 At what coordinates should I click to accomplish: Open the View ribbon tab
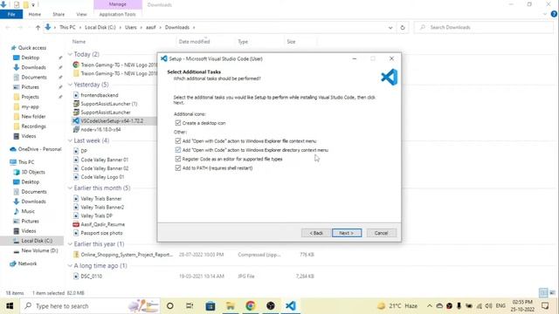click(x=81, y=14)
